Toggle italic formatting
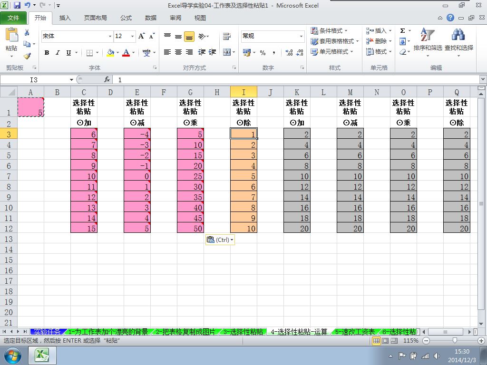Image resolution: width=487 pixels, height=365 pixels. tap(58, 53)
